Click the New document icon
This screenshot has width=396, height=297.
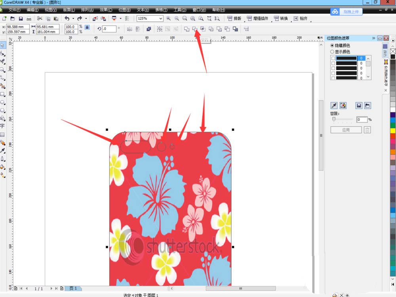click(x=4, y=19)
